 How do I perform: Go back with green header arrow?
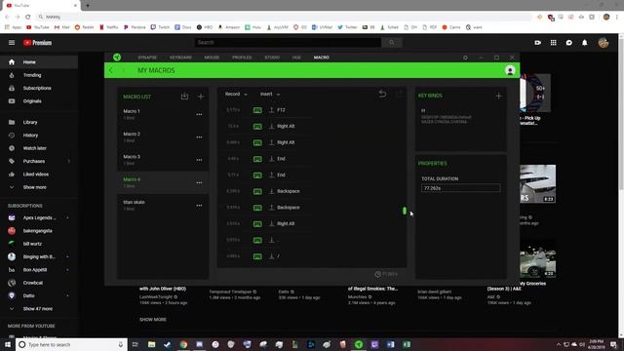point(111,70)
